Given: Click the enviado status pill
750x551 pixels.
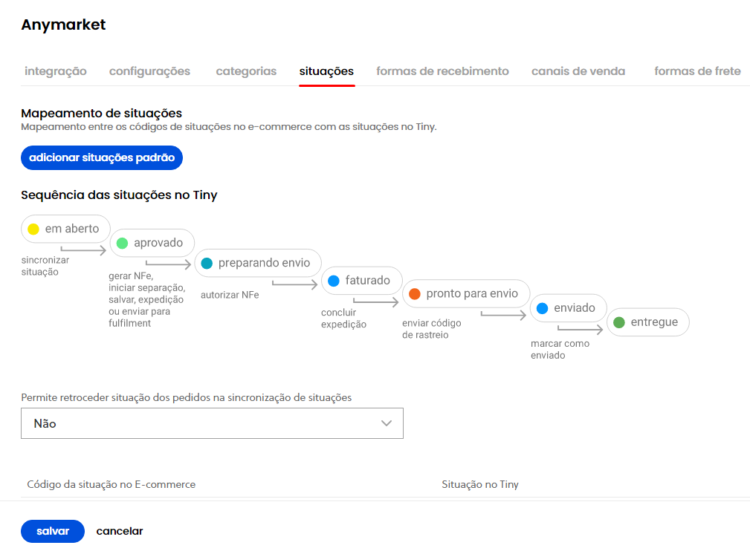Looking at the screenshot, I should coord(569,307).
